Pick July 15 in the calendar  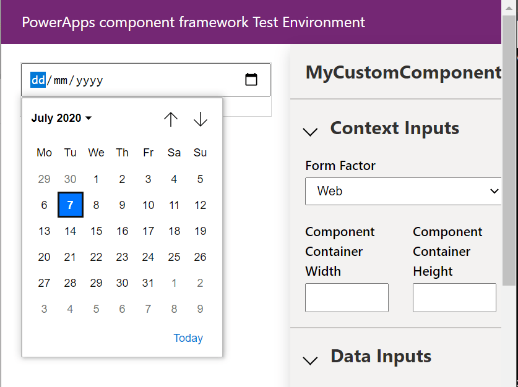coord(96,231)
